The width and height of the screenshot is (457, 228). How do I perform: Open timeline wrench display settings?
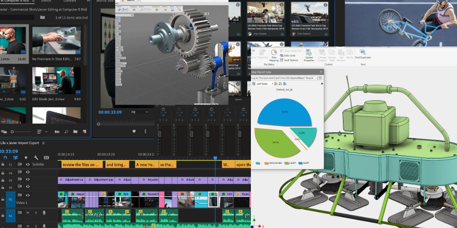click(36, 158)
